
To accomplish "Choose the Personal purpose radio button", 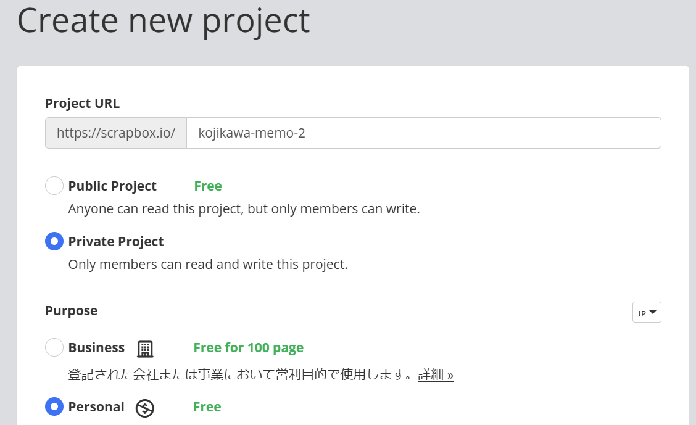I will 54,406.
